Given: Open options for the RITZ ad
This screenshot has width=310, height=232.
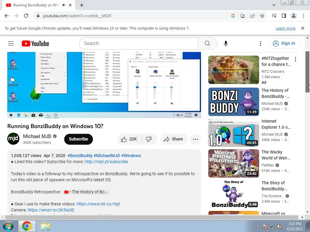Looking at the screenshot, I should [295, 59].
